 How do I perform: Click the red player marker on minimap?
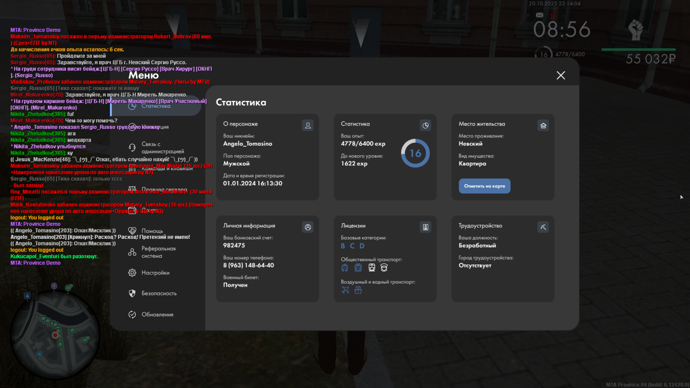point(55,335)
